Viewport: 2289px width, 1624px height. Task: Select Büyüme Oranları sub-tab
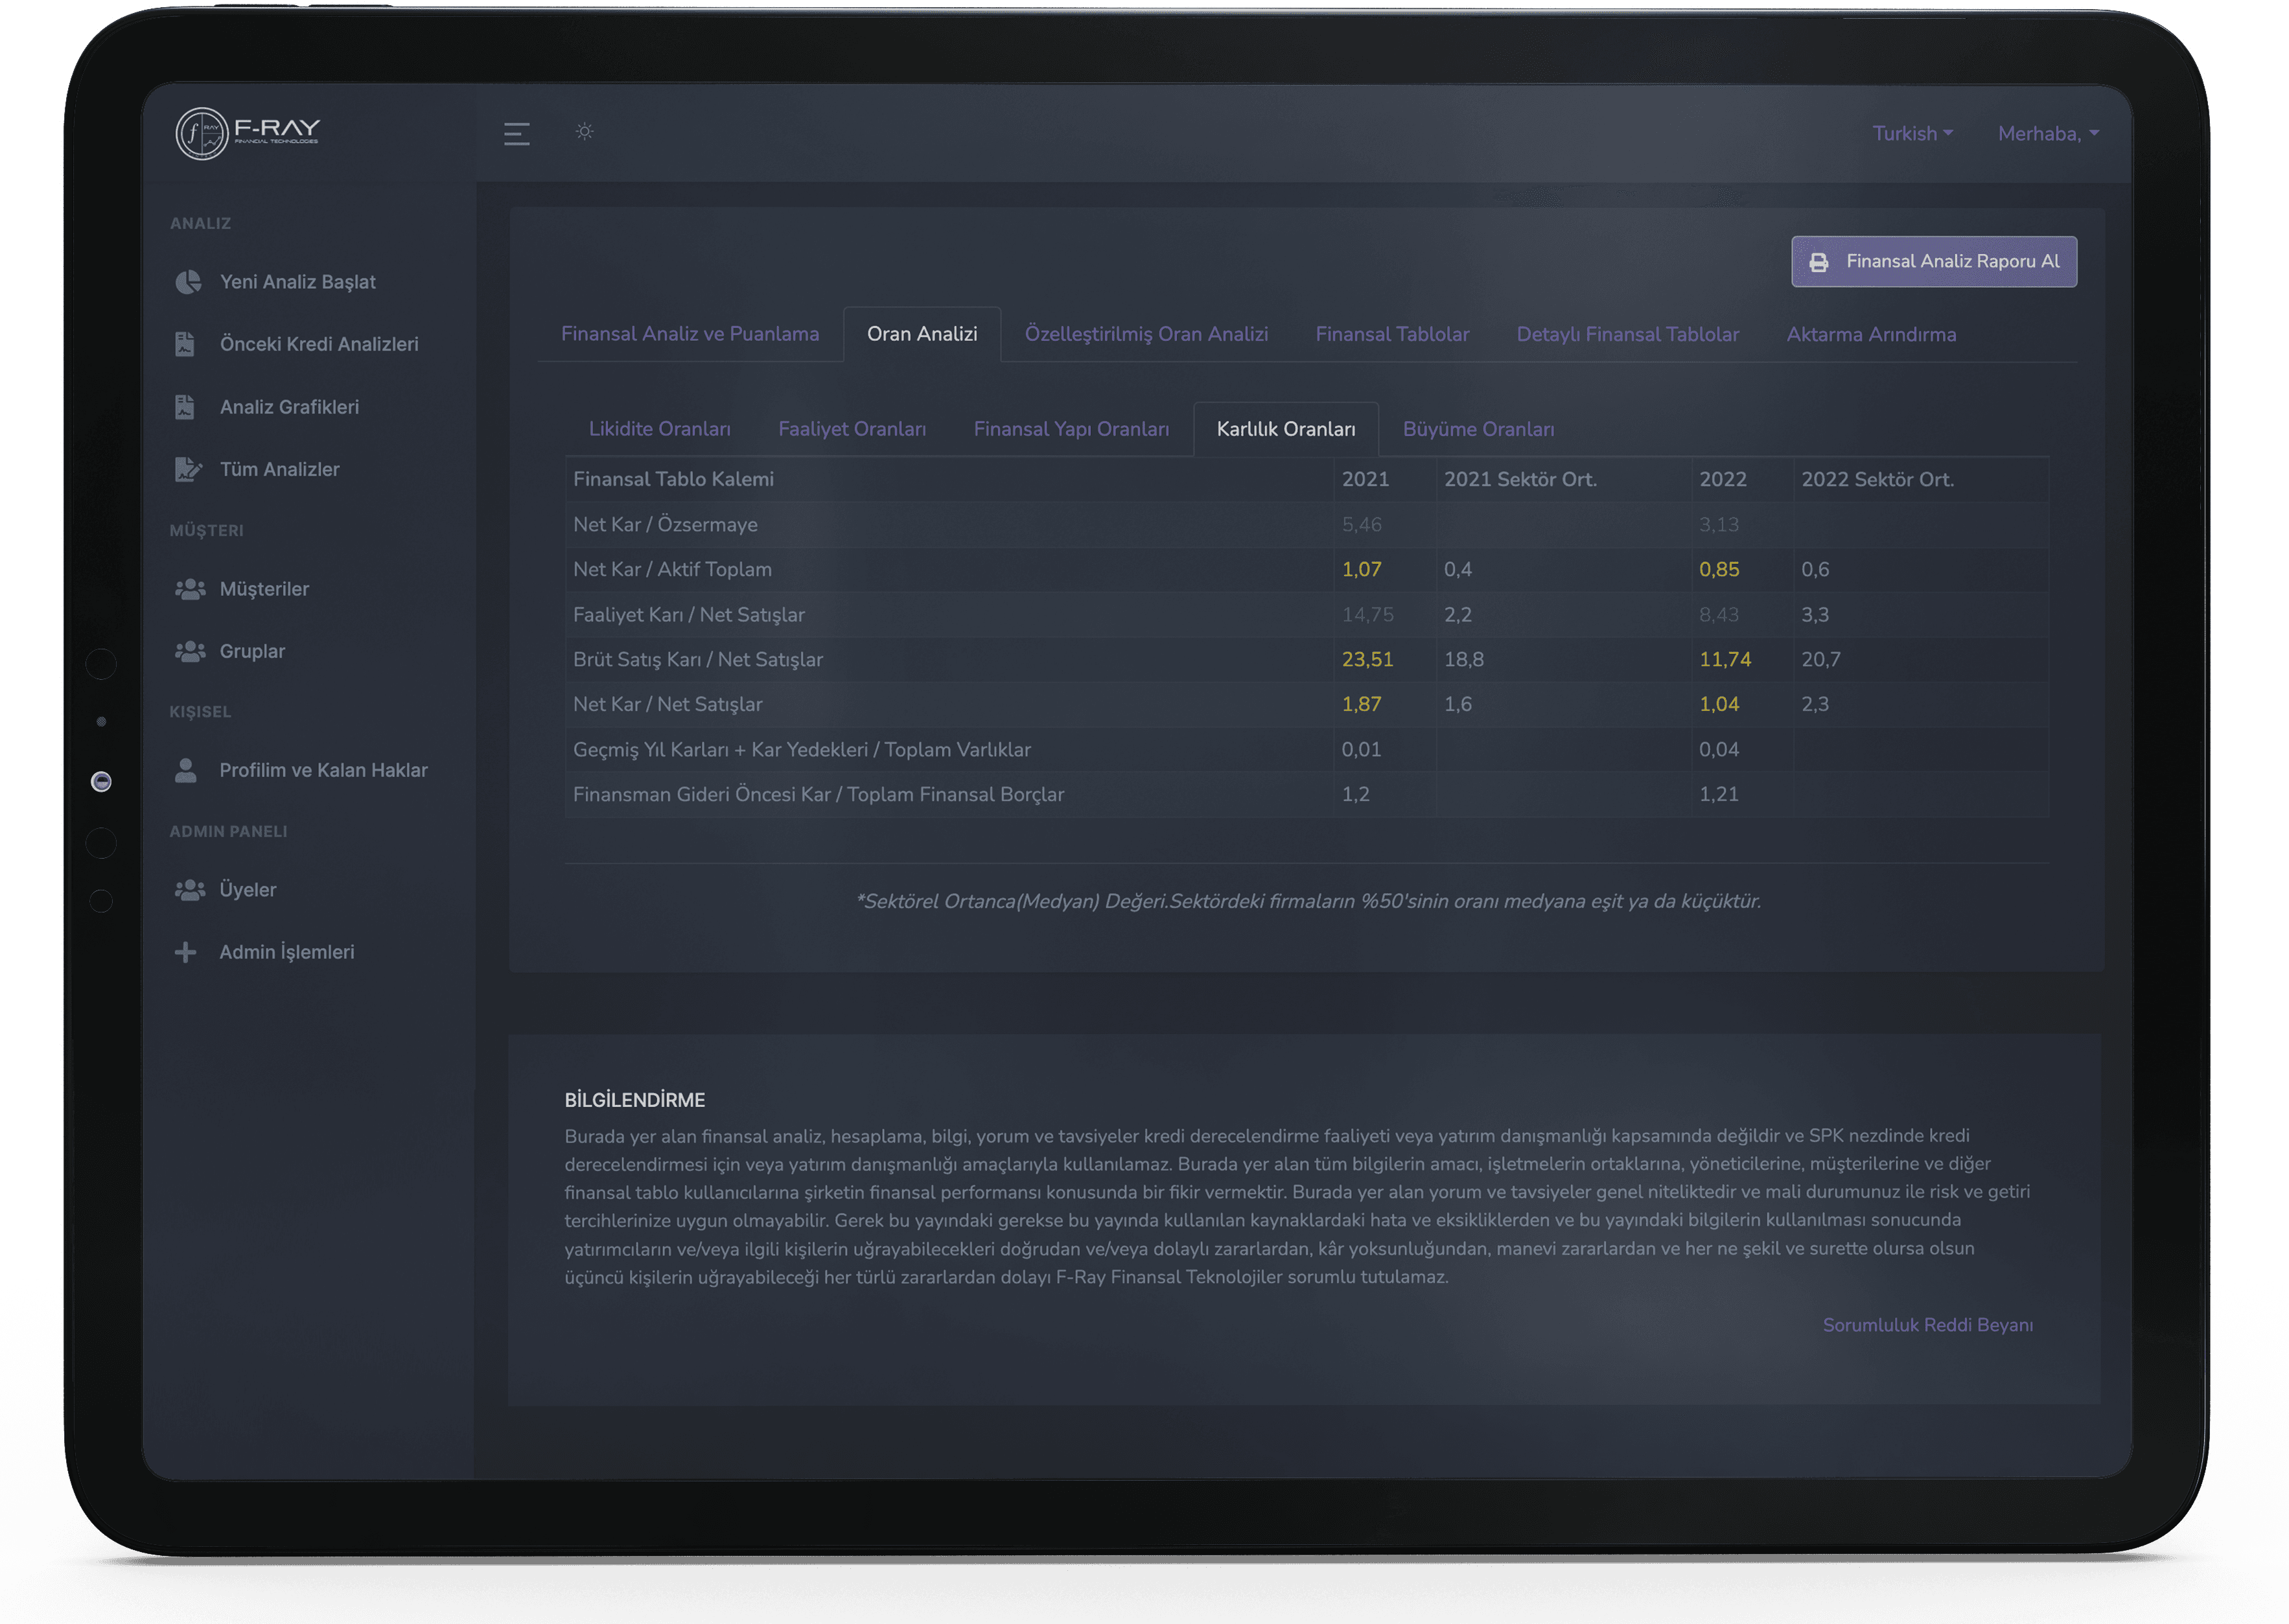1478,429
